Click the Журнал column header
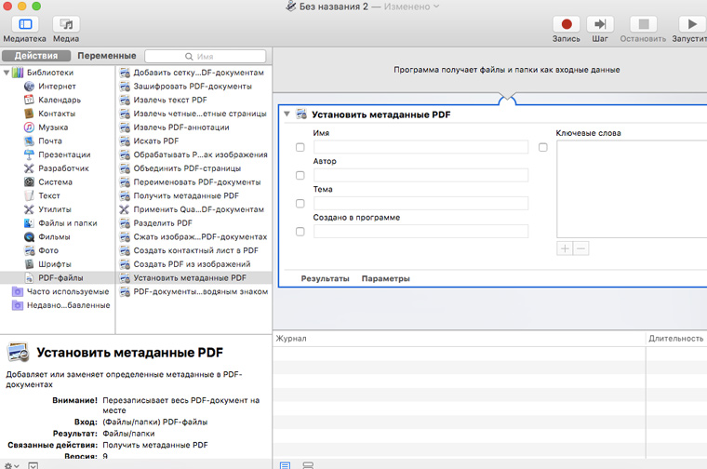The width and height of the screenshot is (707, 469). (x=459, y=338)
